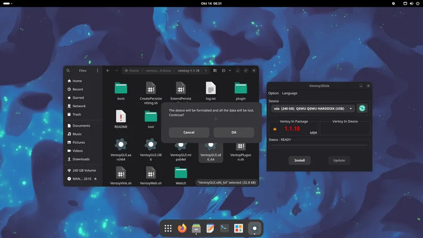423x238 pixels.
Task: Open Files from the dock
Action: pos(196,228)
